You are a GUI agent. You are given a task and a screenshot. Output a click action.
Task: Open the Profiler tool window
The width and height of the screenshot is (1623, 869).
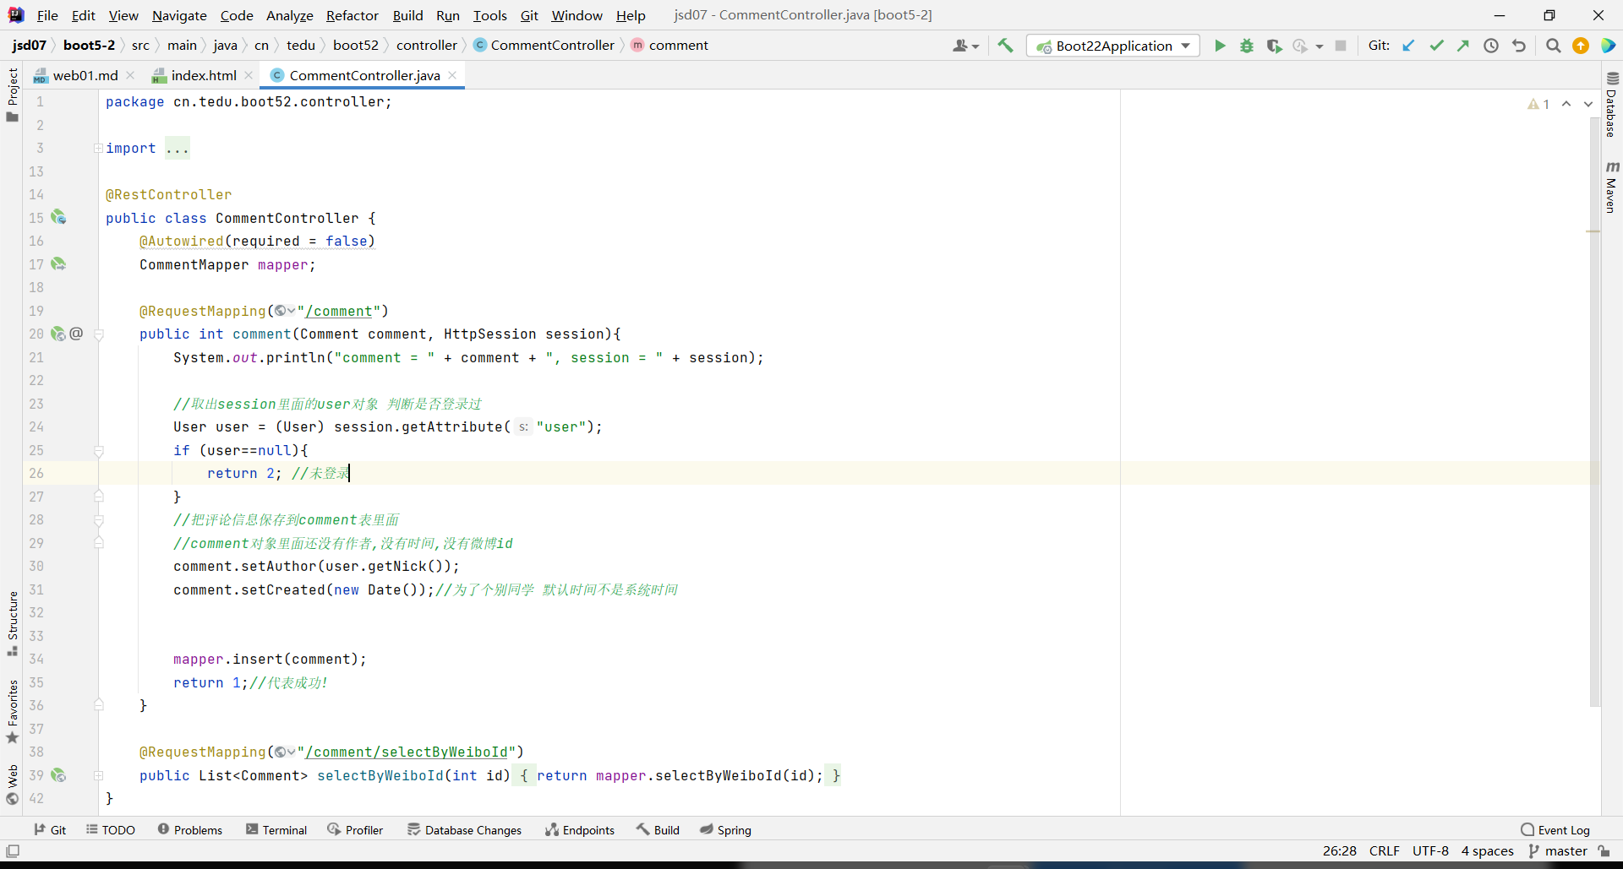(355, 829)
